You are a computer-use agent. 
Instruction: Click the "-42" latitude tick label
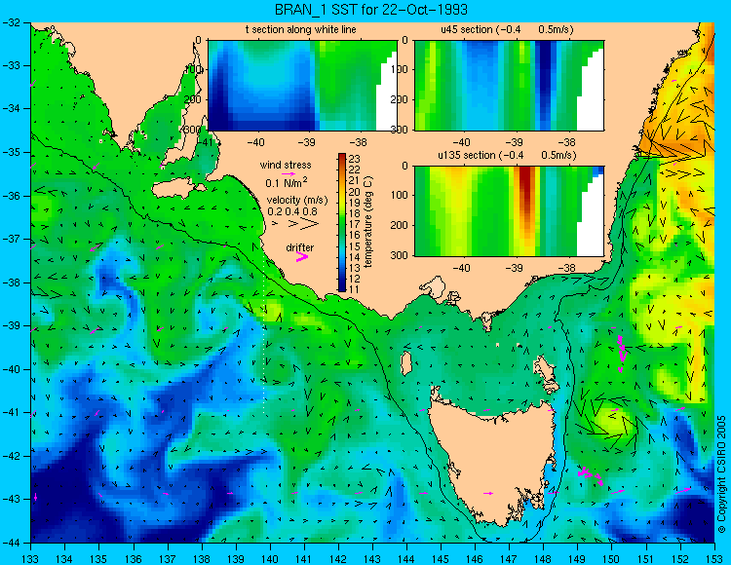pyautogui.click(x=11, y=456)
